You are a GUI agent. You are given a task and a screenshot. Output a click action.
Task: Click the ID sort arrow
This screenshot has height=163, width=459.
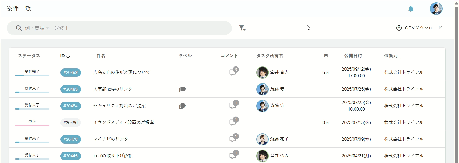68,56
